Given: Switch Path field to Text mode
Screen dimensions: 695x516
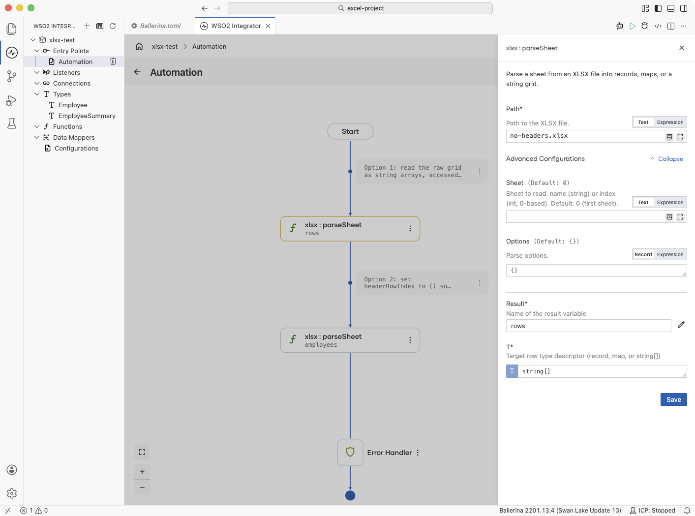Looking at the screenshot, I should (643, 122).
